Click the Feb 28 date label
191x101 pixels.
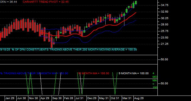(x=68, y=98)
